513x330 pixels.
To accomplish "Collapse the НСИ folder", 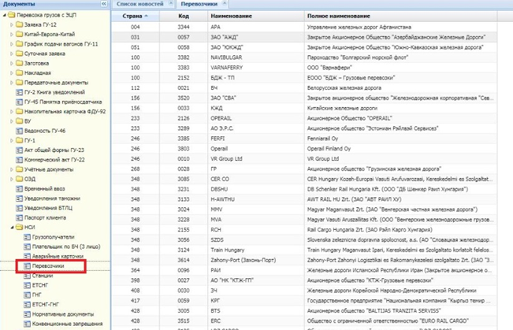I will (12, 228).
